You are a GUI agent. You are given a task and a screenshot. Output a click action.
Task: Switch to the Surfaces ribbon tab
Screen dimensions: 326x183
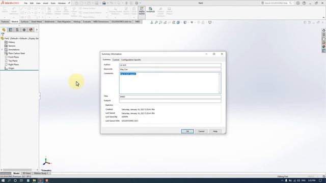point(25,21)
